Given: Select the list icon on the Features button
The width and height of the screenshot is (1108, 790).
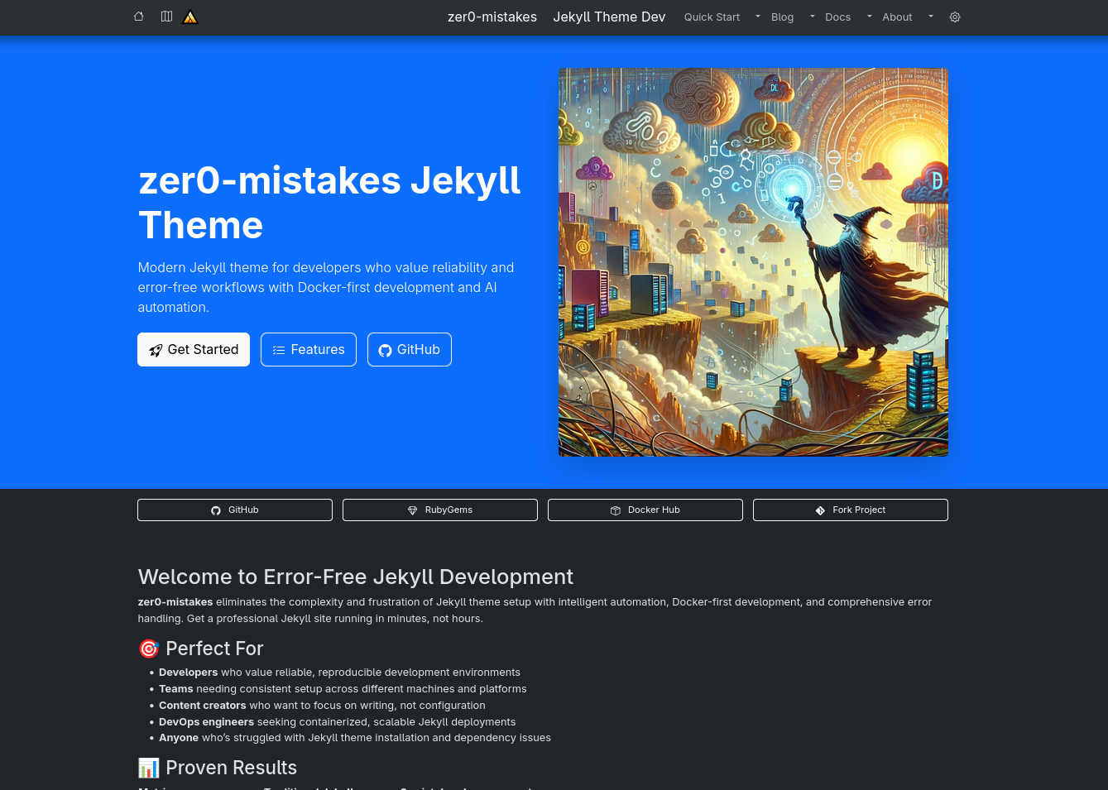Looking at the screenshot, I should 279,349.
